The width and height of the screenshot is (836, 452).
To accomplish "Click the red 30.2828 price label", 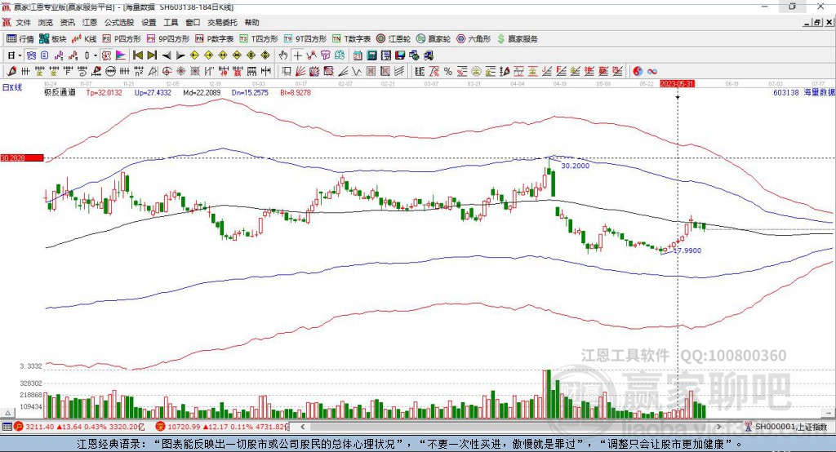I will (22, 157).
